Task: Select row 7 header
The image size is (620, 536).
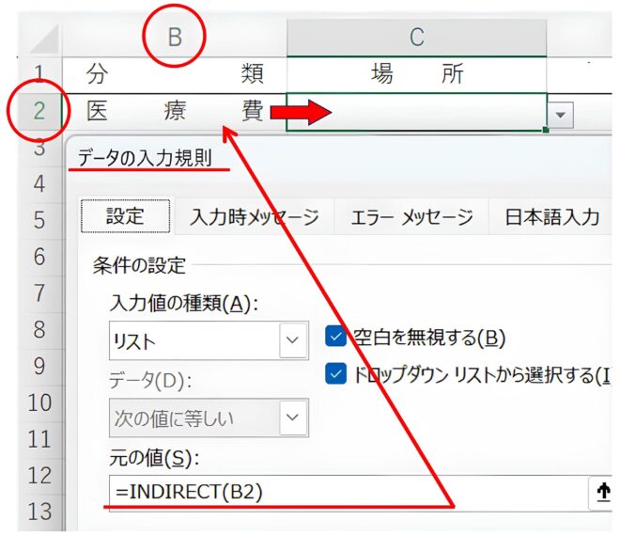Action: (x=39, y=293)
